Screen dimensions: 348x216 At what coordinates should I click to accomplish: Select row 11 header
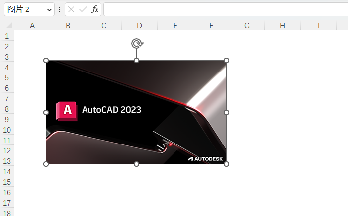(7, 140)
